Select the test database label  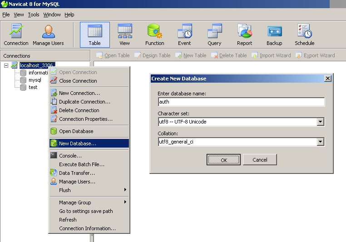tap(33, 87)
